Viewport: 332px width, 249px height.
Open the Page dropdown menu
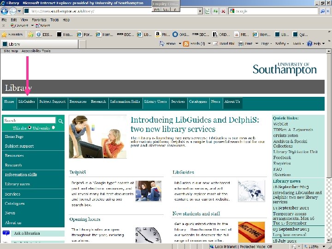tap(266, 44)
